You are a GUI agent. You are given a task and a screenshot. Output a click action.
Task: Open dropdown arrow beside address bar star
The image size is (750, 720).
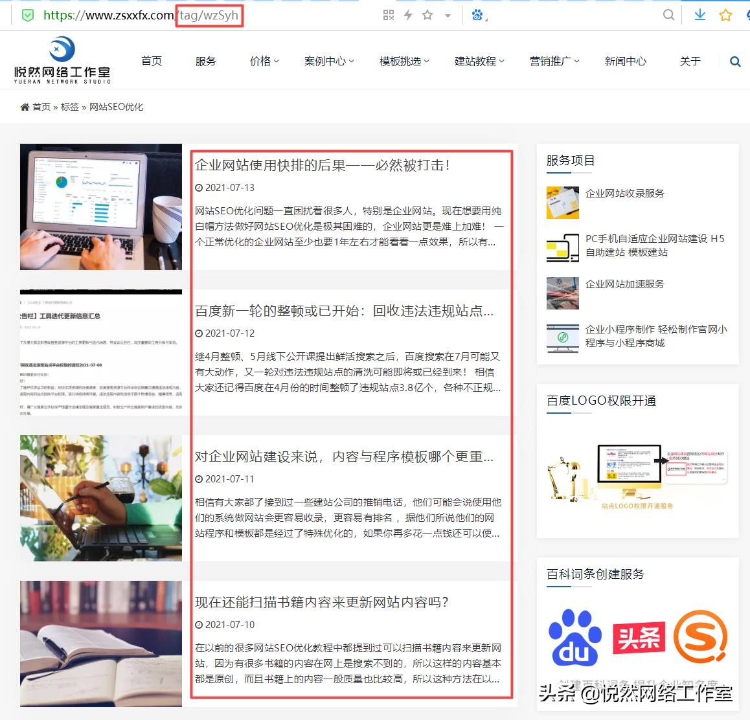(448, 16)
